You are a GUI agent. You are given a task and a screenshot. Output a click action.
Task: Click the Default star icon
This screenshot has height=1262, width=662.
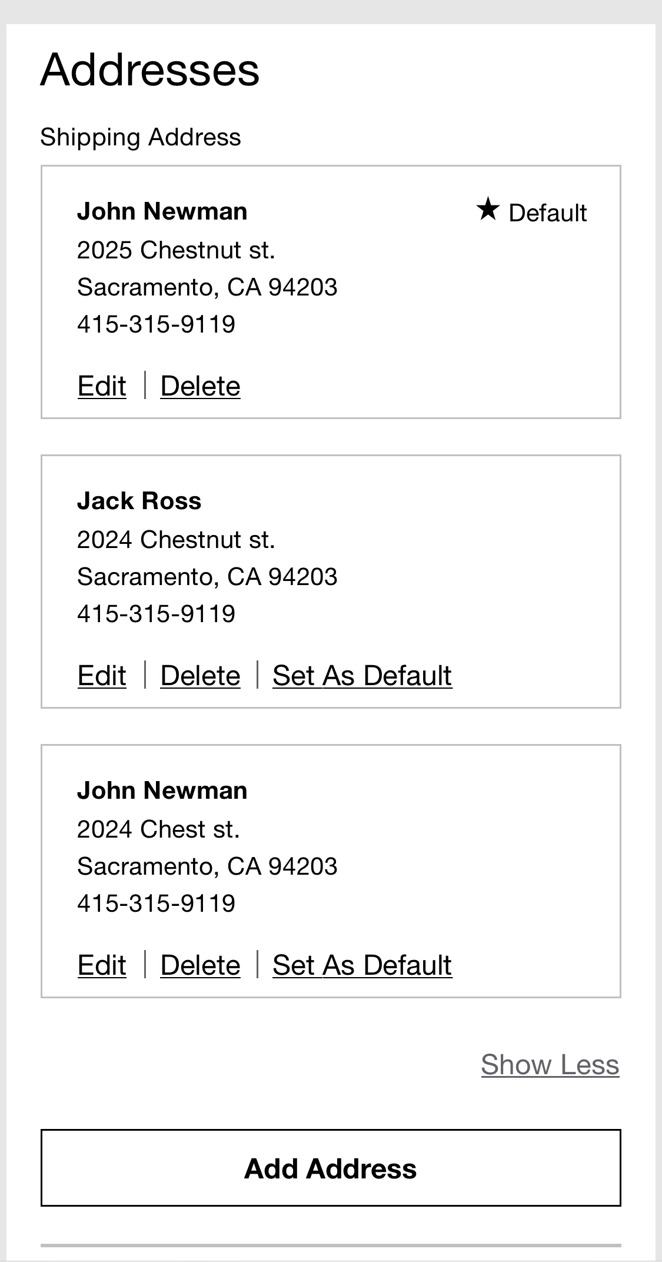point(489,210)
